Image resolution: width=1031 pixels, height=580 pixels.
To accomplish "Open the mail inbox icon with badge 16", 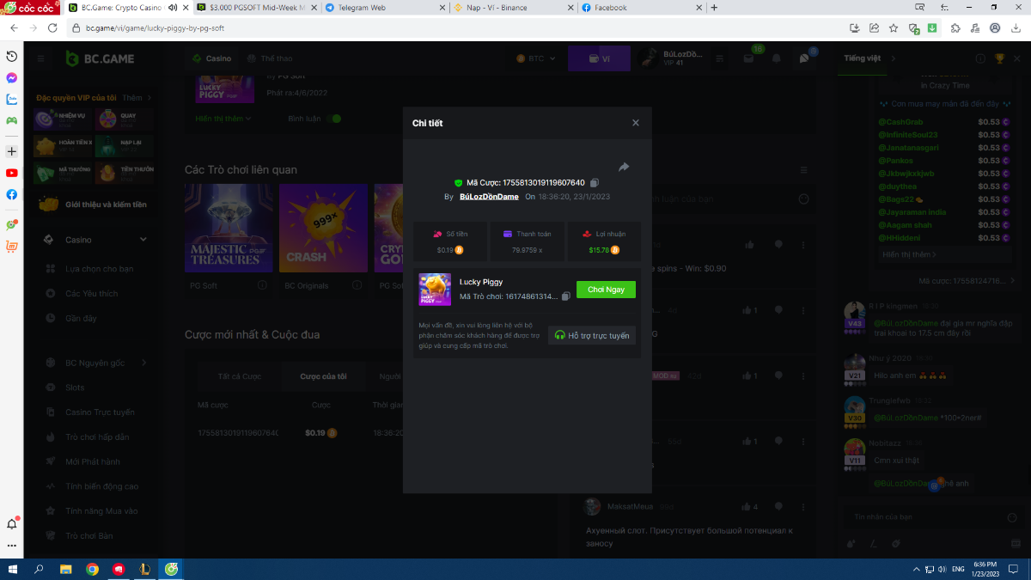I will click(x=747, y=58).
